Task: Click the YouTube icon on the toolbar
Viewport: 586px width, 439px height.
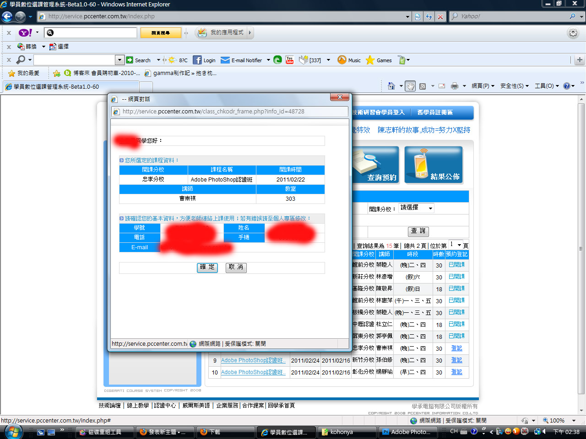Action: coord(290,60)
